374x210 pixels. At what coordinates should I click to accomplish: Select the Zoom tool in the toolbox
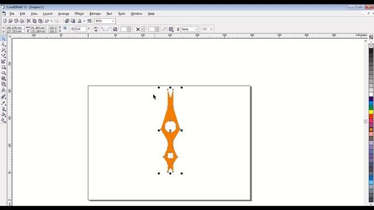(4, 50)
